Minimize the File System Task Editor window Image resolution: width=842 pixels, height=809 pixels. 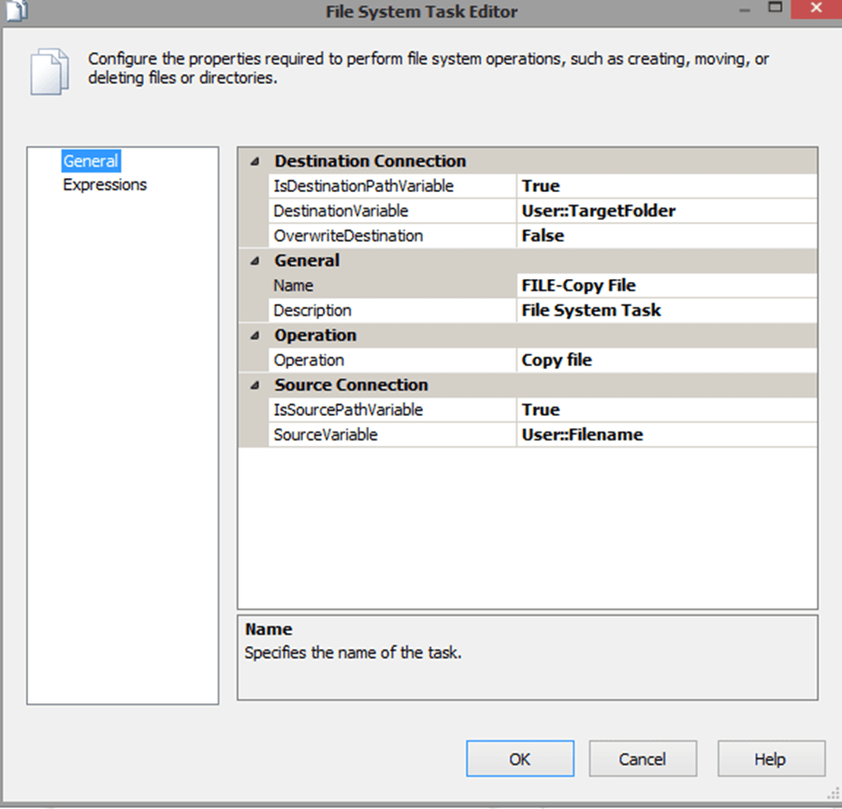[x=743, y=8]
